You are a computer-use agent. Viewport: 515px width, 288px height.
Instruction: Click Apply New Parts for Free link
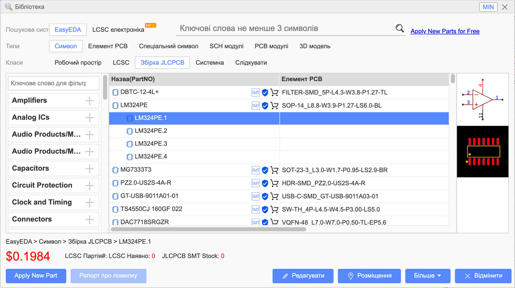(445, 31)
